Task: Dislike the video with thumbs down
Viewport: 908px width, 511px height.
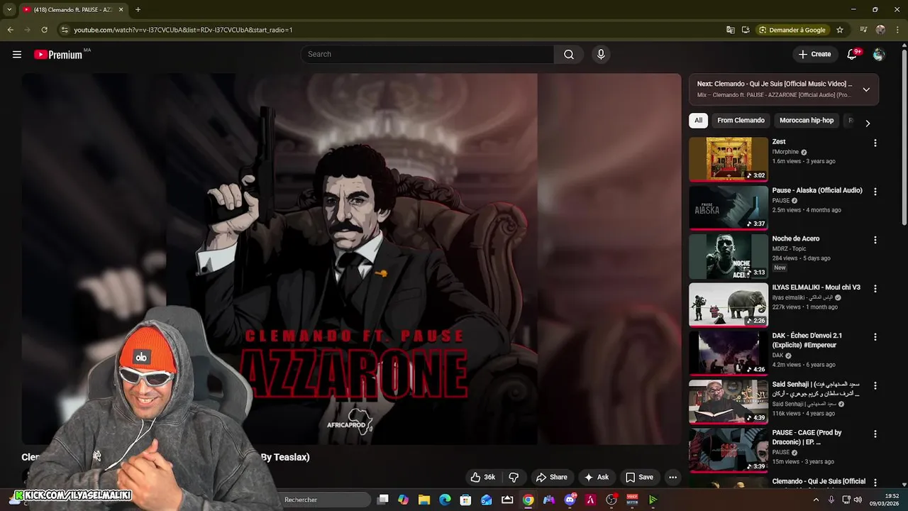Action: coord(514,477)
